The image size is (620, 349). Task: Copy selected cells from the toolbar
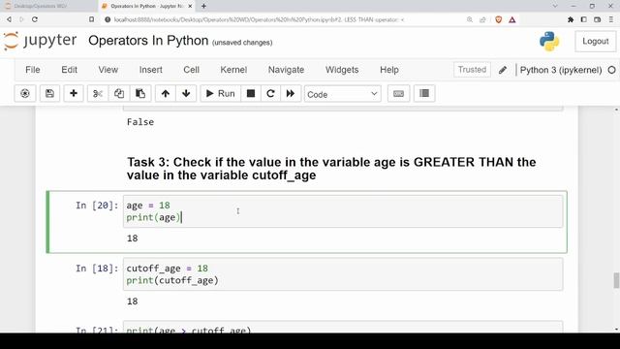click(x=119, y=93)
